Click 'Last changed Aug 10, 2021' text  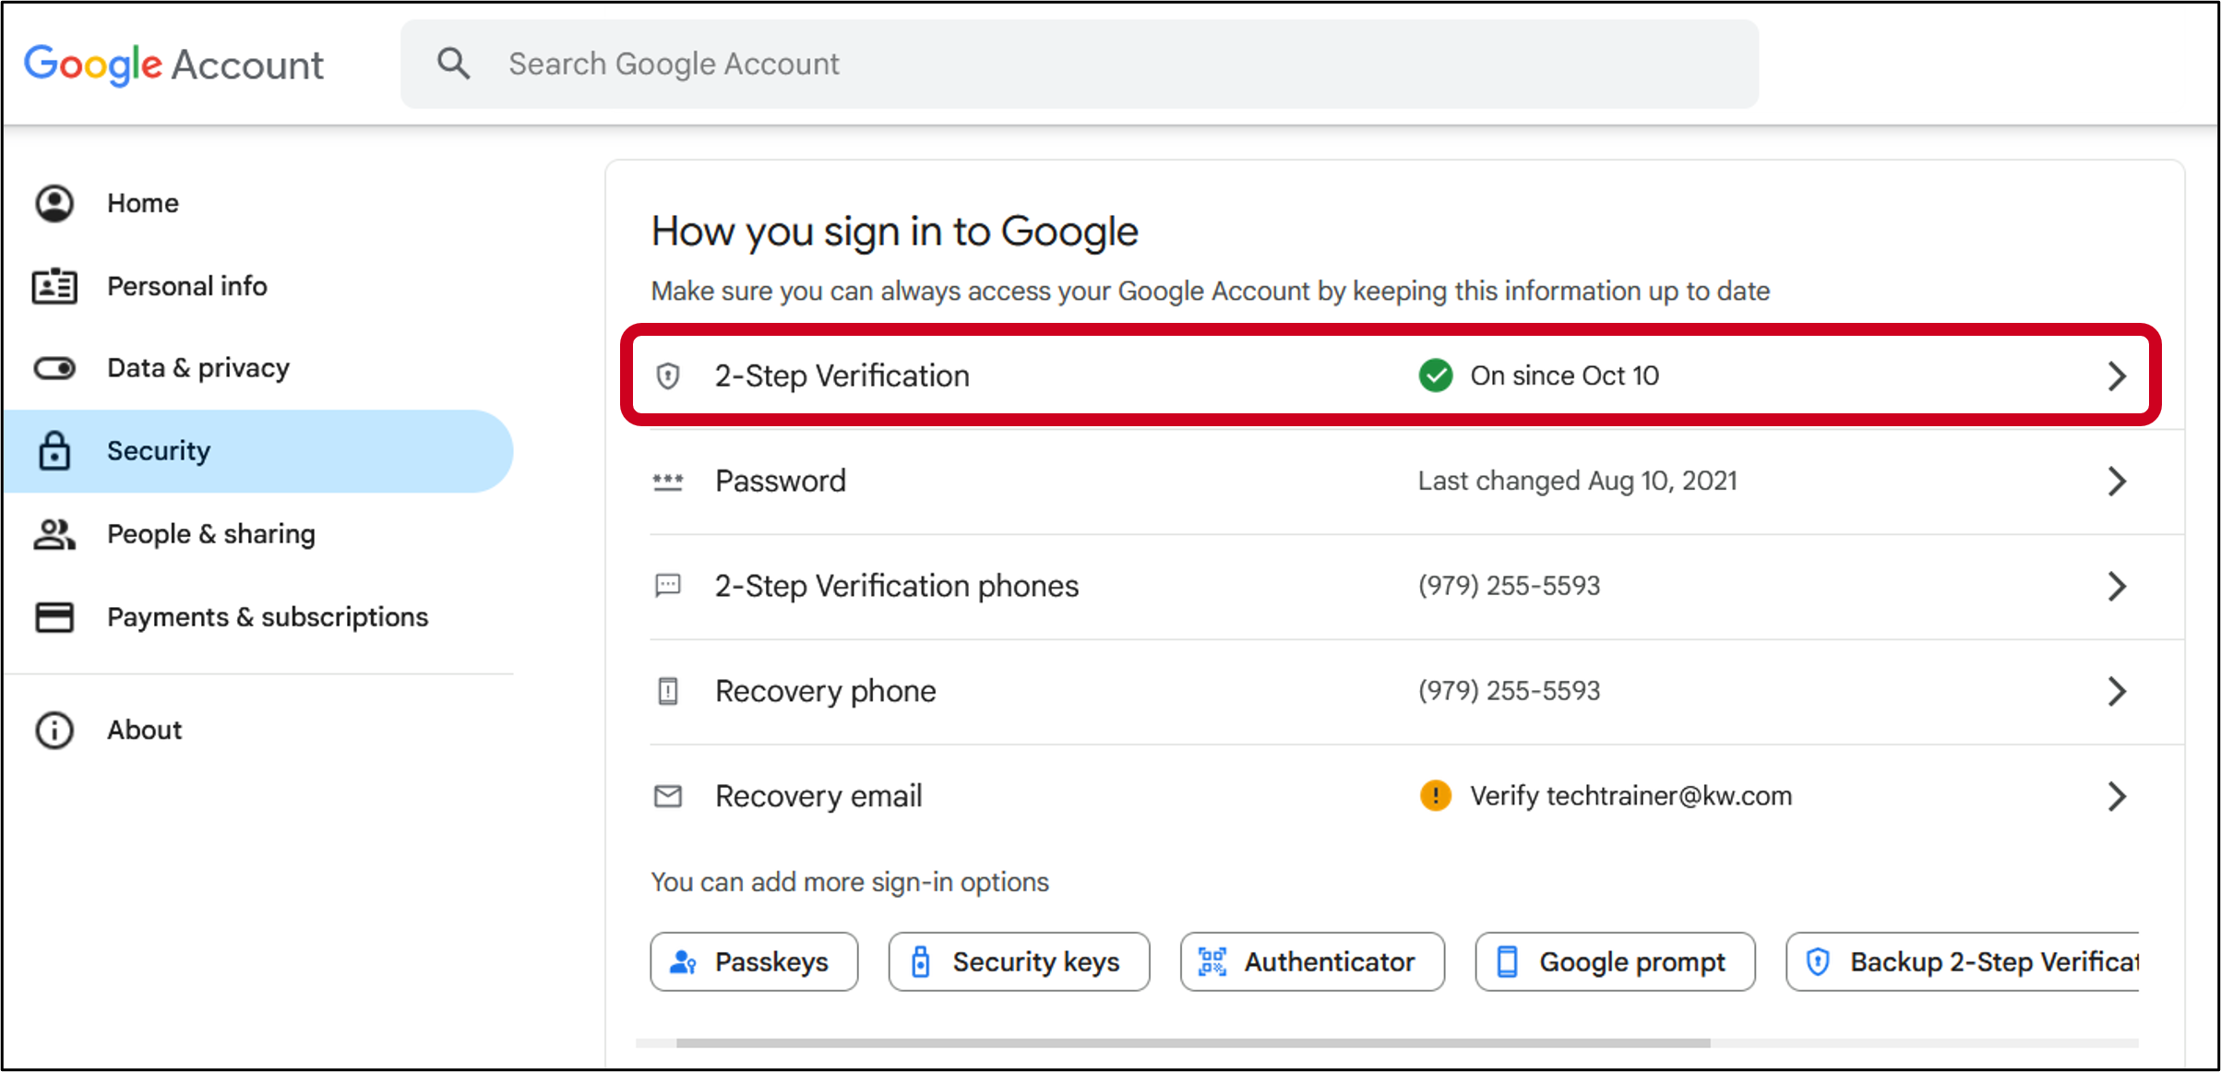click(1577, 481)
